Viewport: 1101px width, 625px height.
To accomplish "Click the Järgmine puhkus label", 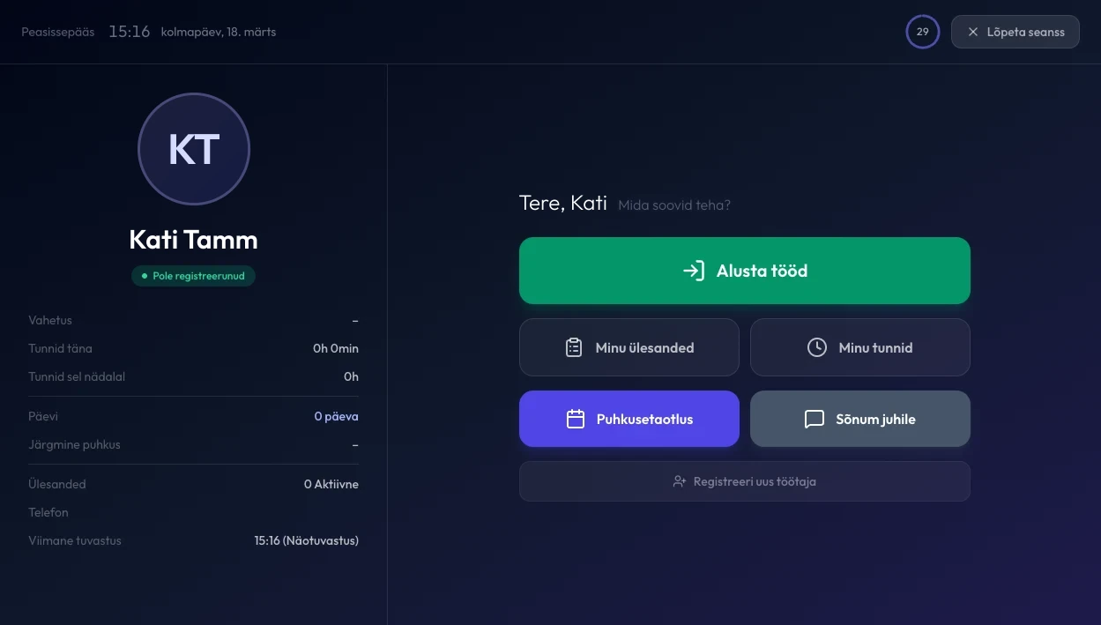I will pos(74,444).
